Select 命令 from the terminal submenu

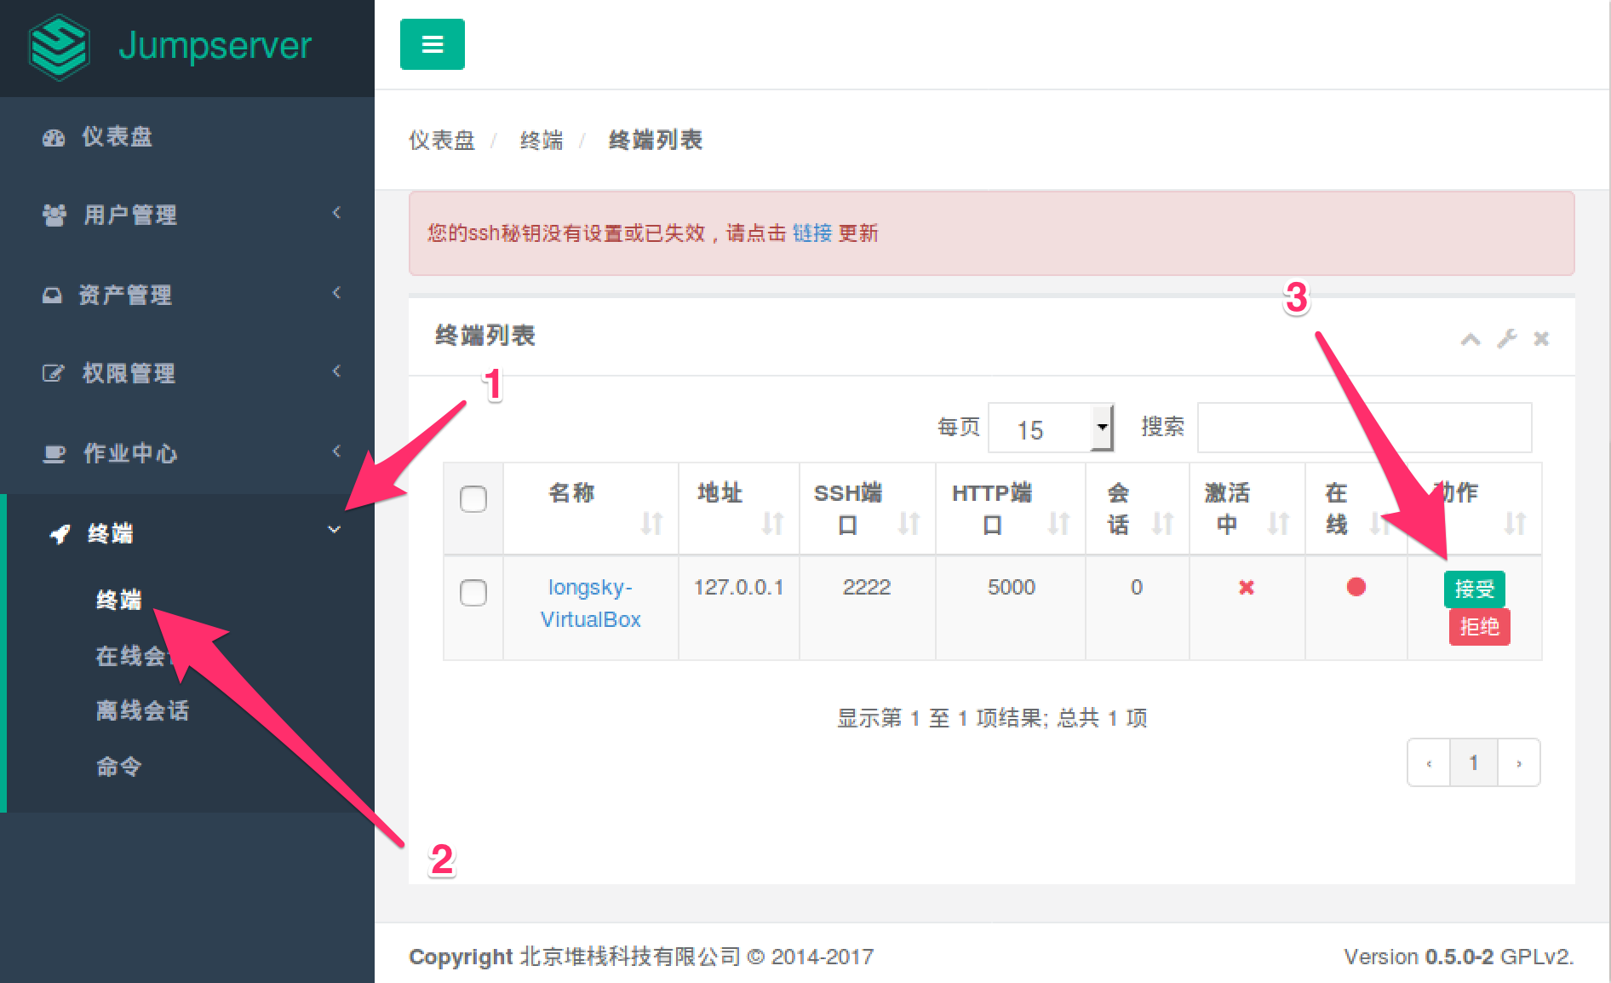(x=118, y=767)
